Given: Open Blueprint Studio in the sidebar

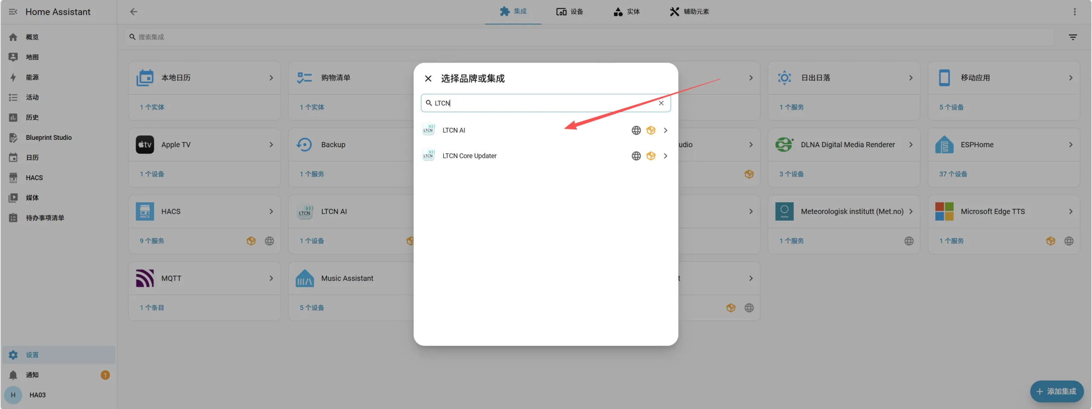Looking at the screenshot, I should [x=58, y=137].
